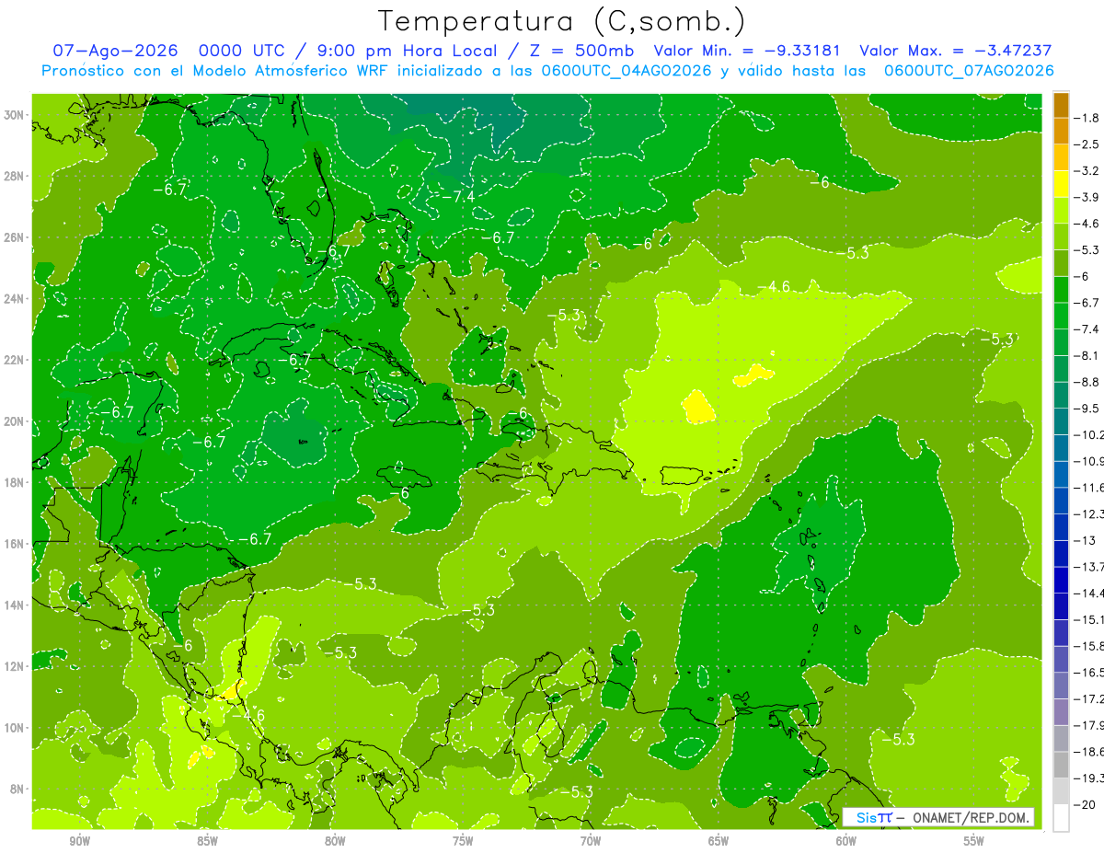The image size is (1104, 853).
Task: Click the '75W' longitude axis label
Action: tap(463, 842)
